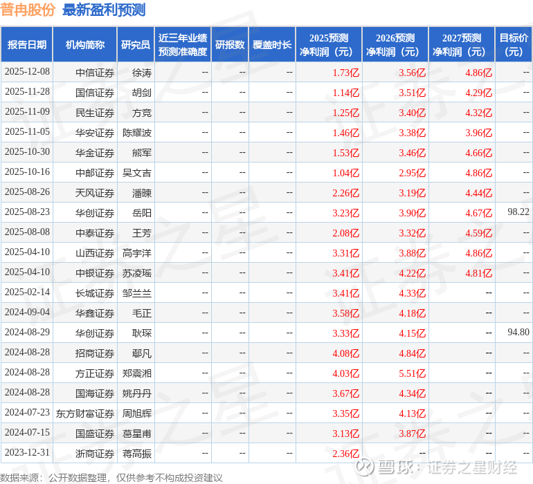Image resolution: width=533 pixels, height=484 pixels.
Task: Select 民生证券 institution cell
Action: [95, 113]
